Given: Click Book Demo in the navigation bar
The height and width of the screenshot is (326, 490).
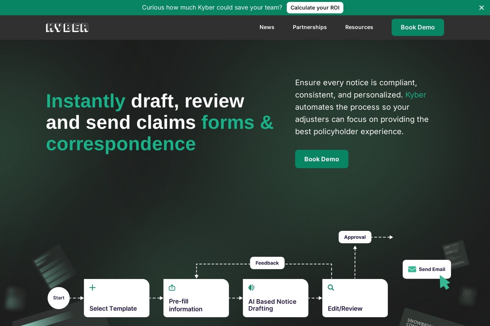Looking at the screenshot, I should (418, 27).
